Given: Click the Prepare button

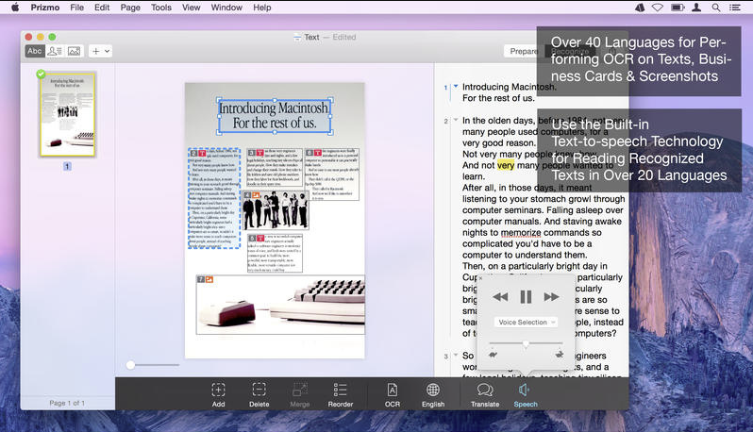Looking at the screenshot, I should (522, 51).
